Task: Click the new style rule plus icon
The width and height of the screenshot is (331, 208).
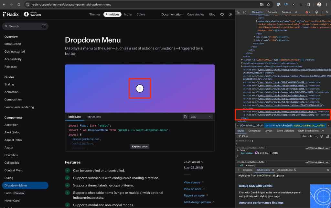Action: pyautogui.click(x=316, y=136)
